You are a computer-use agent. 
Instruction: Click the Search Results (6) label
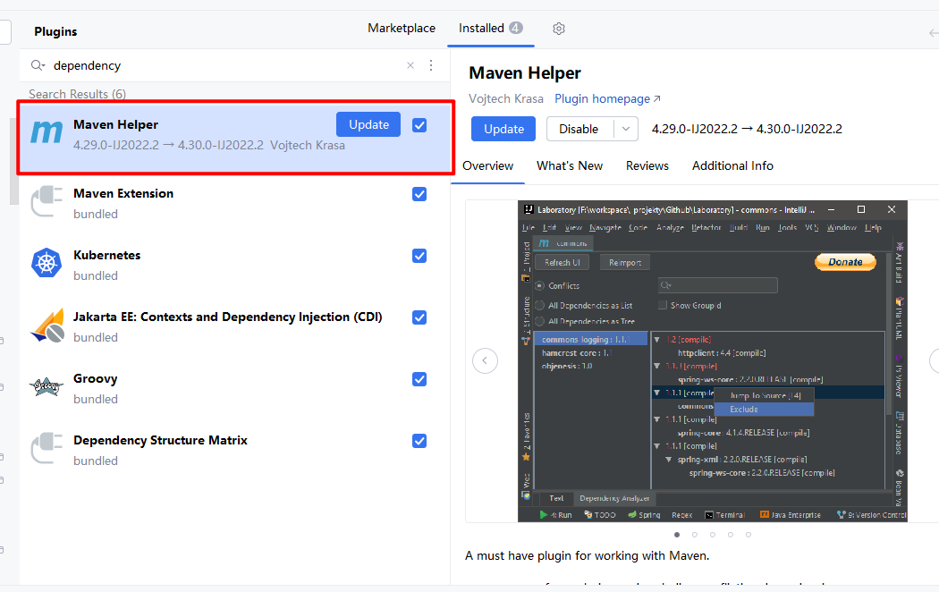[x=77, y=94]
